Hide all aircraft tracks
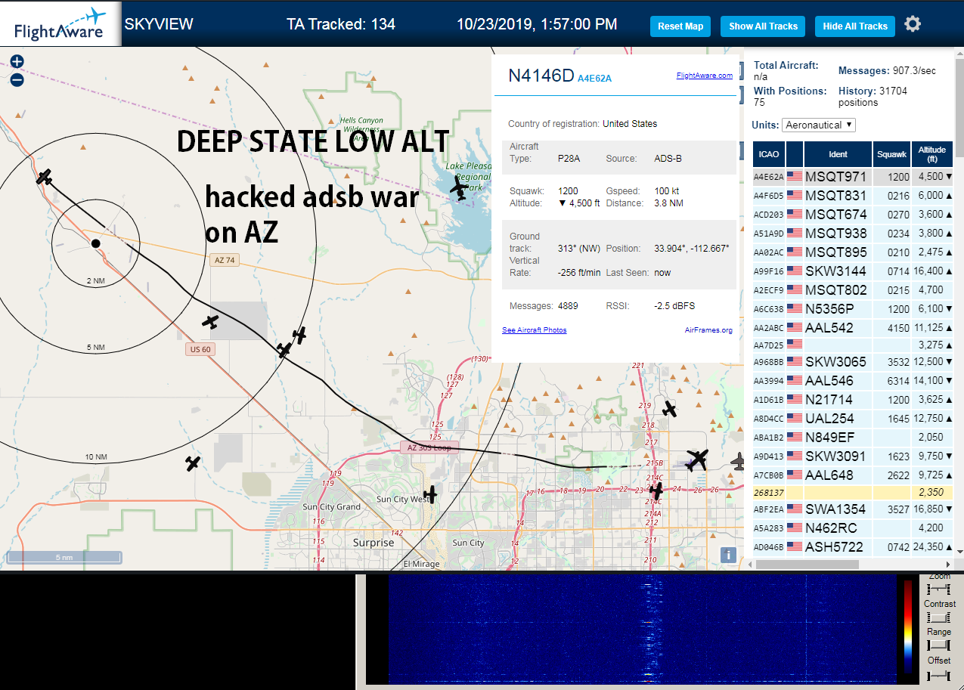Viewport: 964px width, 690px height. coord(855,26)
